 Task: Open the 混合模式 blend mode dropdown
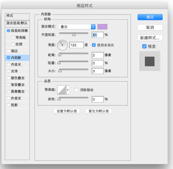(x=77, y=27)
